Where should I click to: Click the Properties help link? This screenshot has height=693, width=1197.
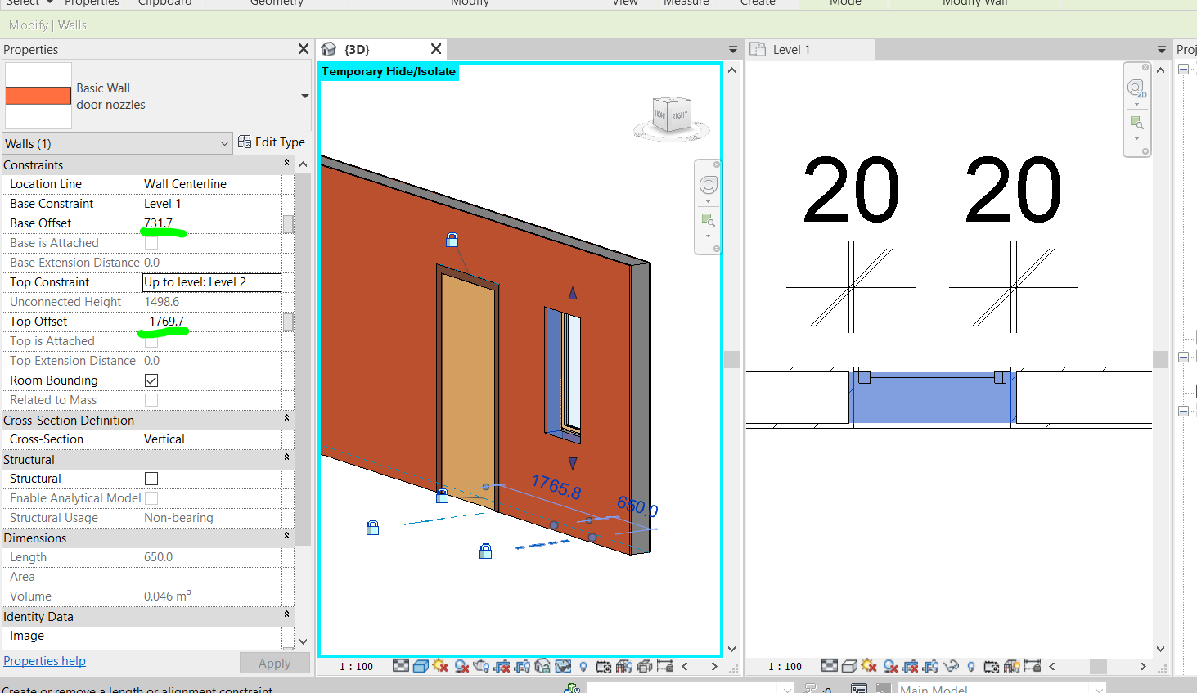[x=44, y=660]
